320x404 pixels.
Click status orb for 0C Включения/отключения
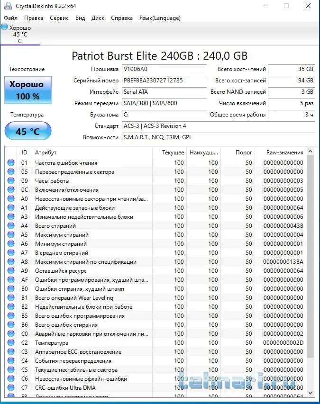point(11,189)
